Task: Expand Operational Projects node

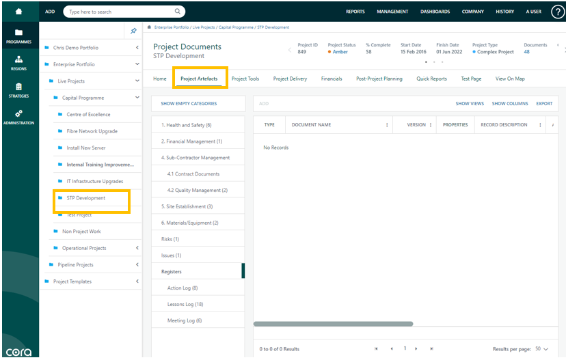Action: 137,248
